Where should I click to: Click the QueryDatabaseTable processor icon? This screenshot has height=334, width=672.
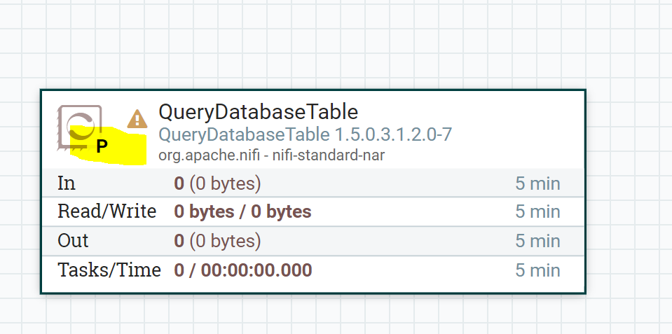[80, 125]
